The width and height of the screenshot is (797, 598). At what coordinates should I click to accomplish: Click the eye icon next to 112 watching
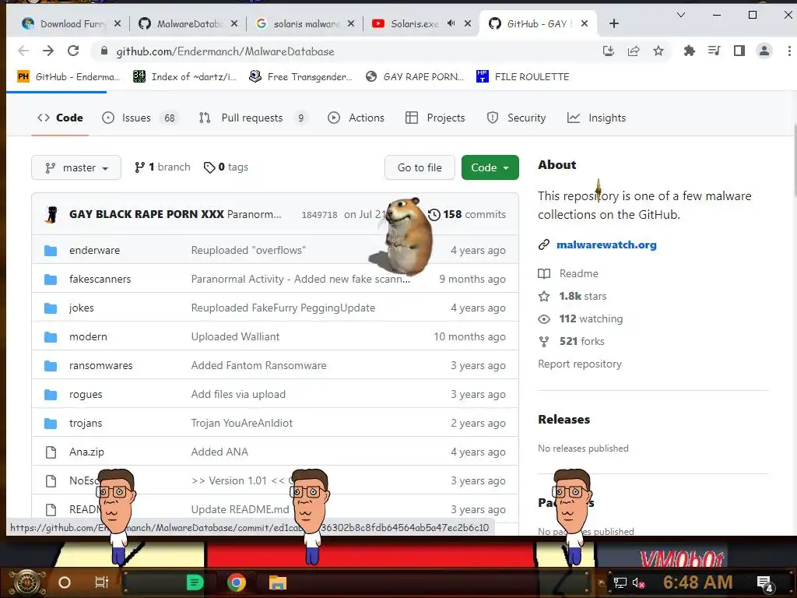[x=544, y=318]
